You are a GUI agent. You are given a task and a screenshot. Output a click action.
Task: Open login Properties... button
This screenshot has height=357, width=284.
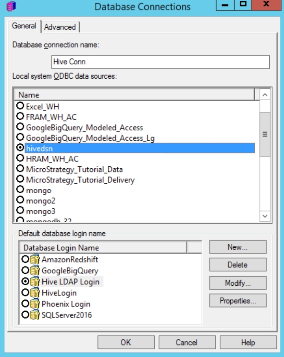[x=238, y=301]
